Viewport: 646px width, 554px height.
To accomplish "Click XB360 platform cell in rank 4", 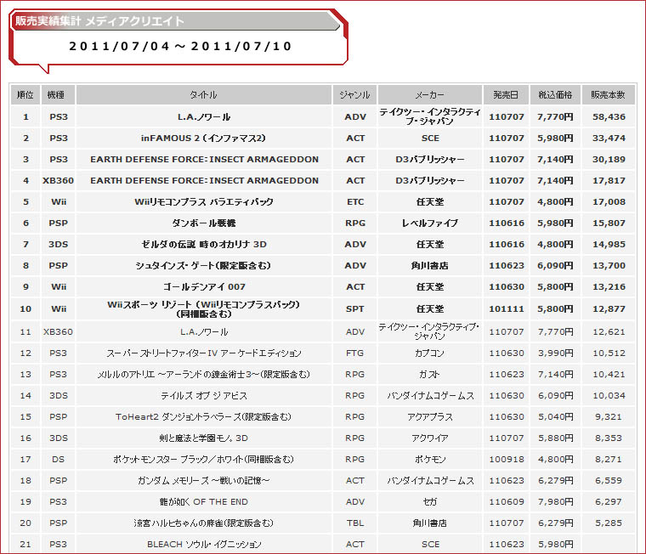I will (58, 181).
